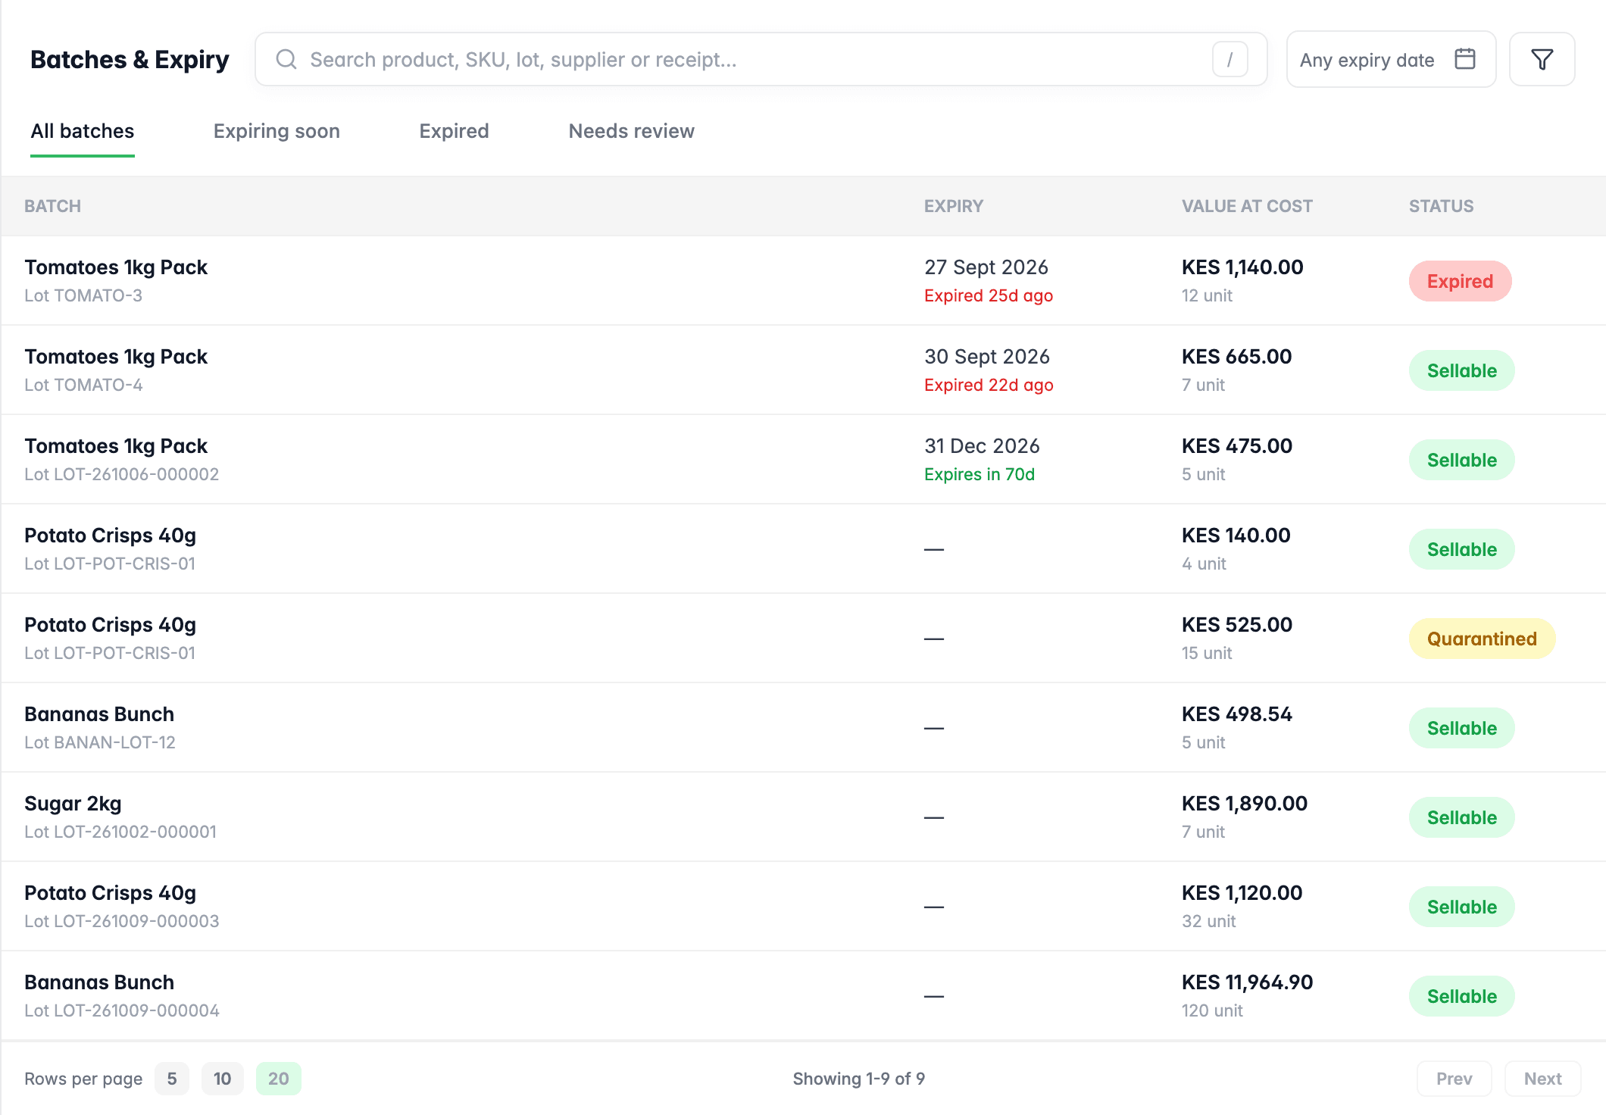
Task: Select the Lot LOT-261009-000004 row
Action: (803, 996)
